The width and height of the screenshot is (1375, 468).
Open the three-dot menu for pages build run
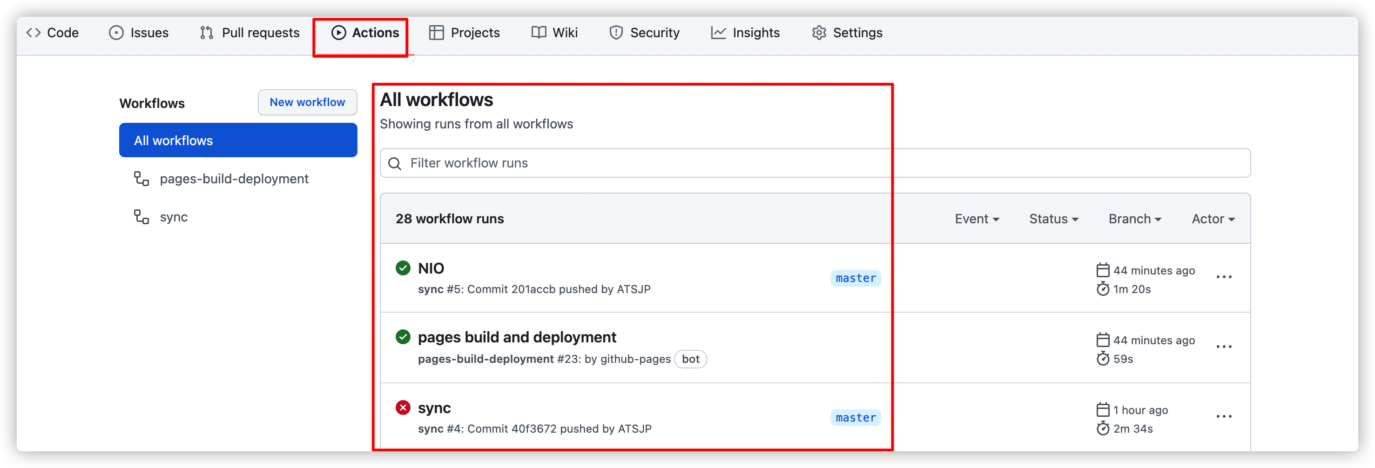click(x=1223, y=347)
